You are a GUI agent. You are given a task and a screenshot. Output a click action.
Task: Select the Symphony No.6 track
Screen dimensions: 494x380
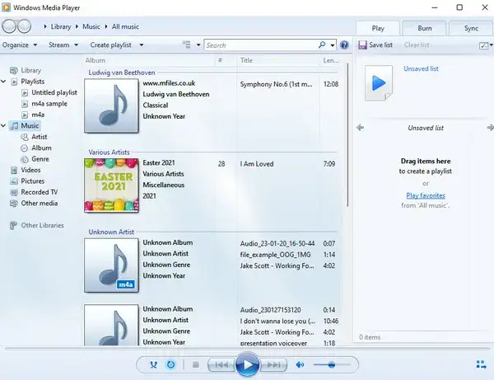click(277, 84)
